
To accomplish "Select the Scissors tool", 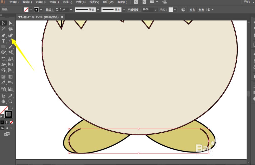I will pyautogui.click(x=10, y=52).
